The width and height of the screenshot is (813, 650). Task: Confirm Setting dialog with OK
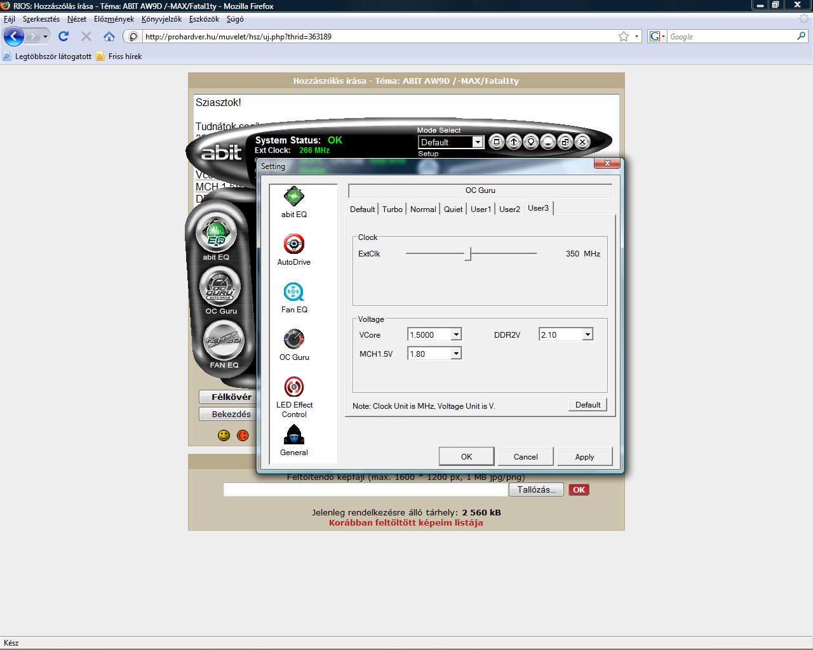(466, 456)
